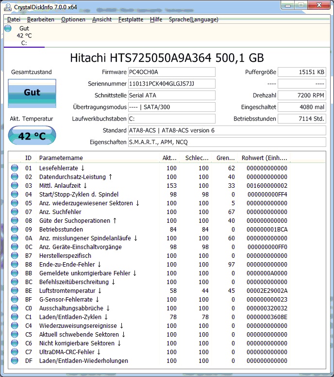This screenshot has height=377, width=334.
Task: Click status orb for Herstellerspezifisch row
Action: click(x=15, y=255)
